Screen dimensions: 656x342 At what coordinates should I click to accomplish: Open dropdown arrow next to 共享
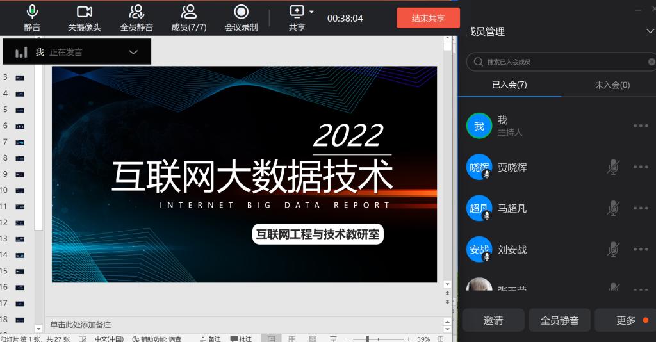312,12
